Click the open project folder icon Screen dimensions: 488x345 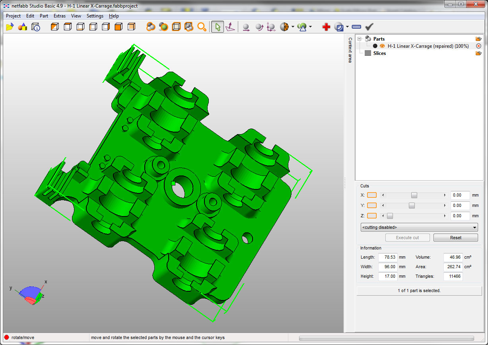click(x=10, y=27)
